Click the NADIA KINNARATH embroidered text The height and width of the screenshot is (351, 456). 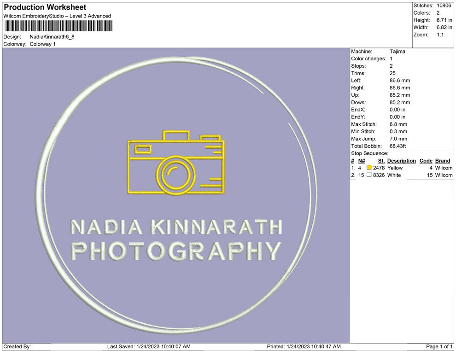click(176, 227)
